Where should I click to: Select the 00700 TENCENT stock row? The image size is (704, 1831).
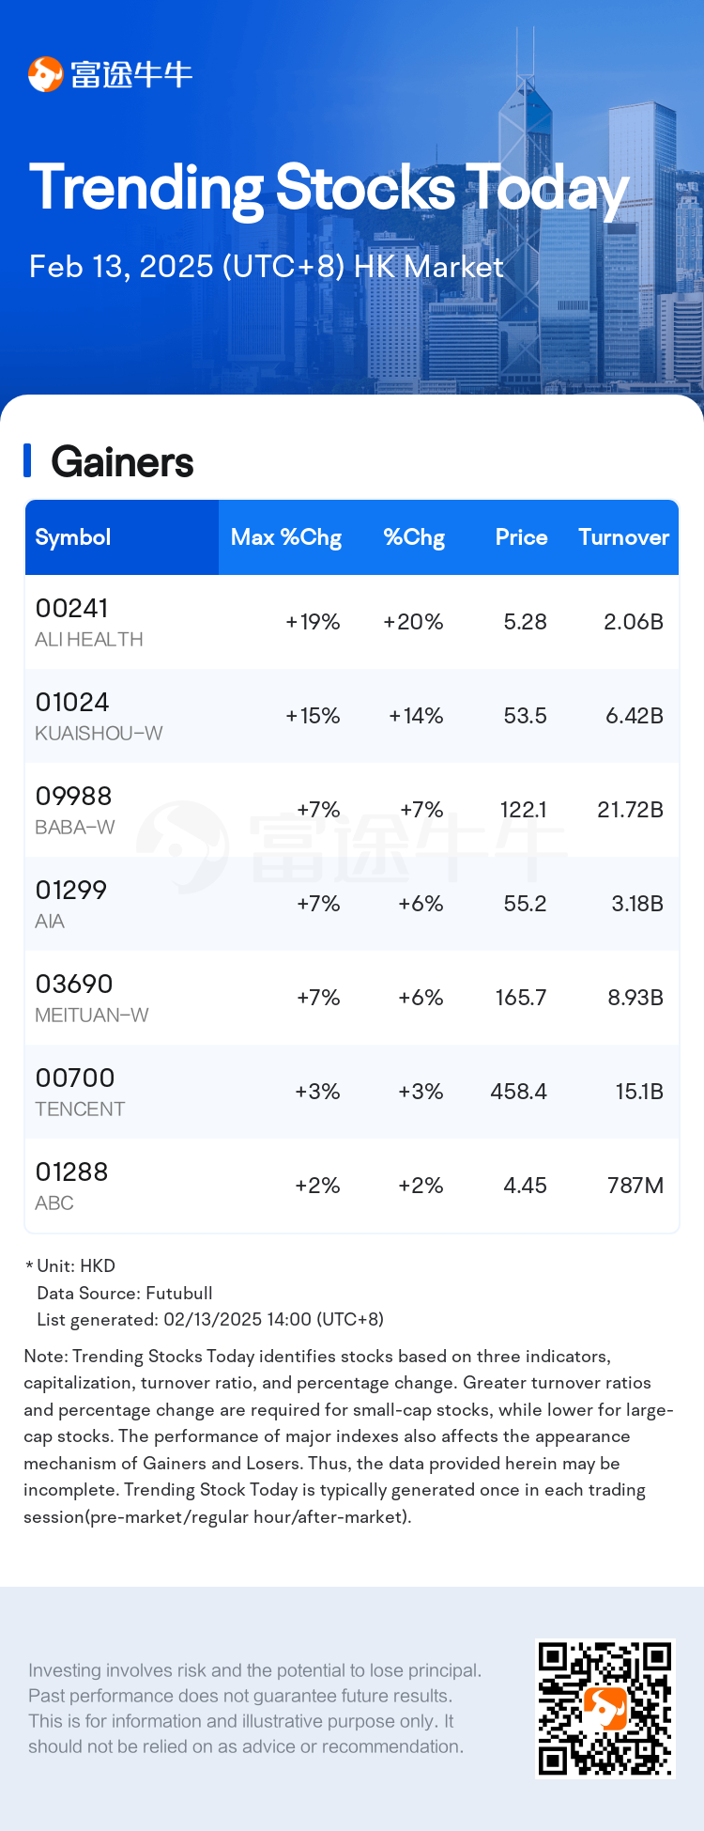click(352, 1092)
